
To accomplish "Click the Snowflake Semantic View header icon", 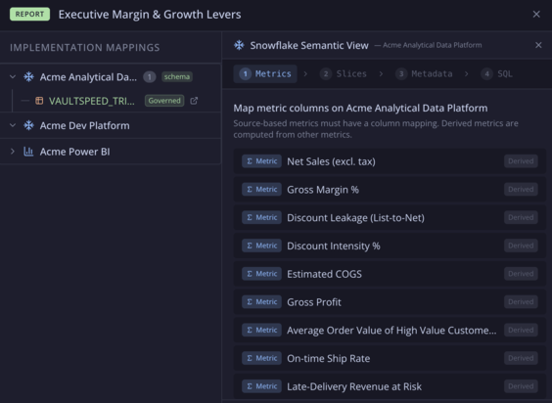I will click(x=239, y=45).
